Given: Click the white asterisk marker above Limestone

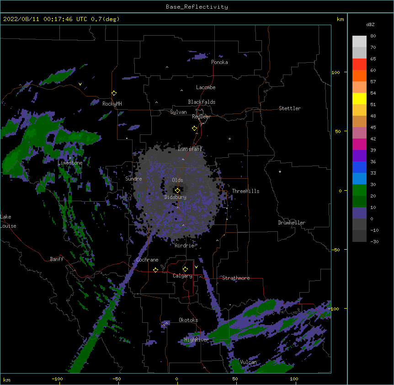Looking at the screenshot, I should pyautogui.click(x=70, y=158).
